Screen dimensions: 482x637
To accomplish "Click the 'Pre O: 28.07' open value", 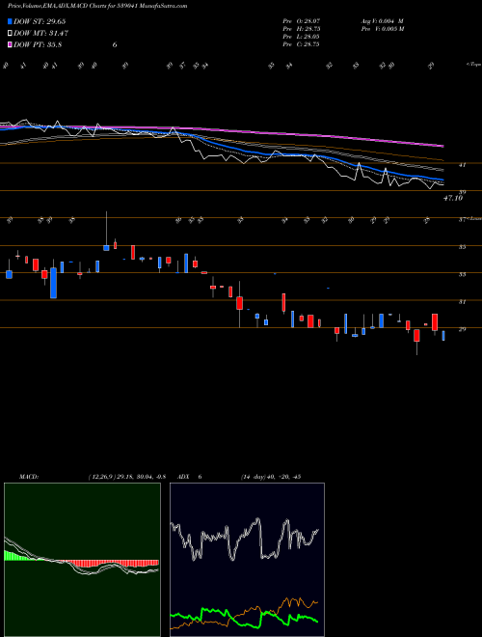I will click(301, 20).
